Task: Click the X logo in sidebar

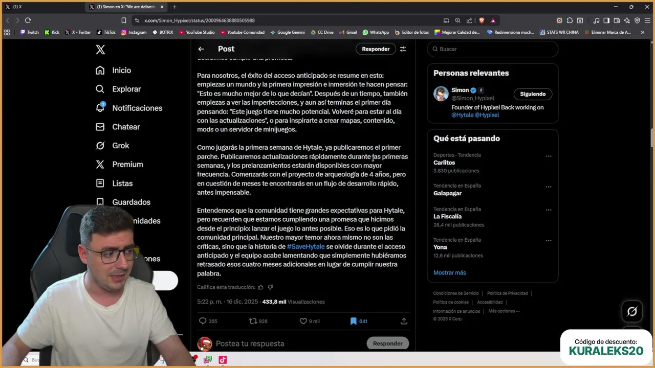Action: (100, 50)
